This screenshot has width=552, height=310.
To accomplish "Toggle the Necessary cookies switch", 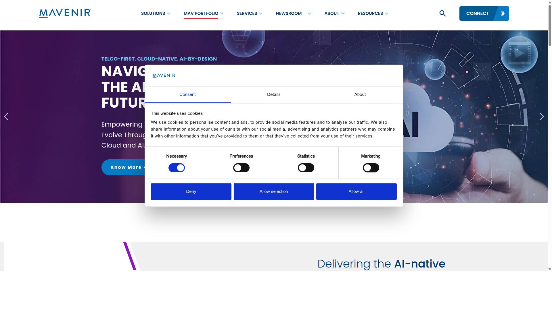I will point(177,168).
